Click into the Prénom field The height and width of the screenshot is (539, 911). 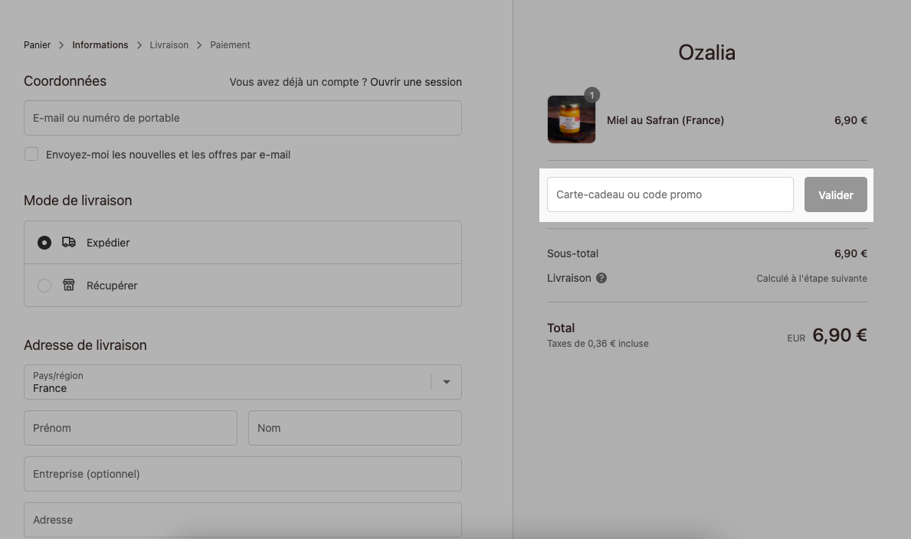[131, 428]
